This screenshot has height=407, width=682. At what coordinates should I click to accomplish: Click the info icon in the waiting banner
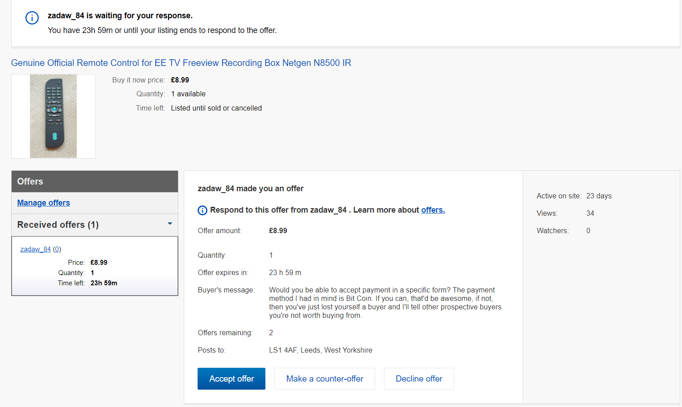[32, 18]
